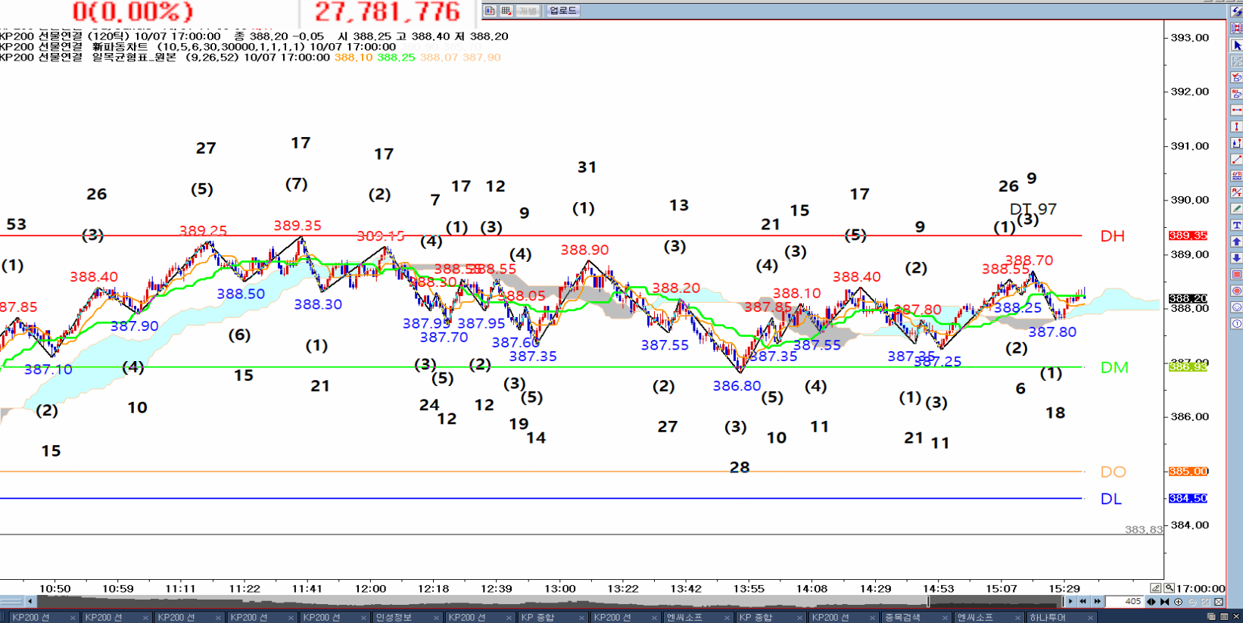
Task: Choose the diagonal trend line drawing tool
Action: click(x=1236, y=159)
